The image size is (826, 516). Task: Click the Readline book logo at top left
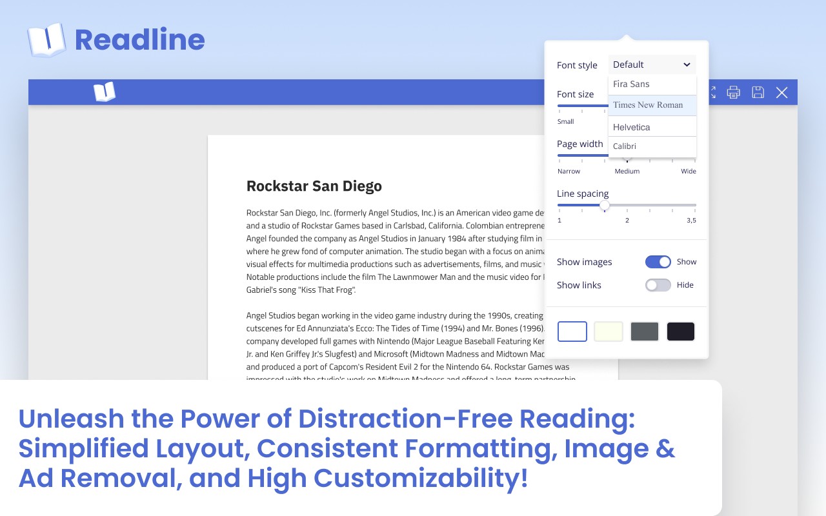point(46,40)
